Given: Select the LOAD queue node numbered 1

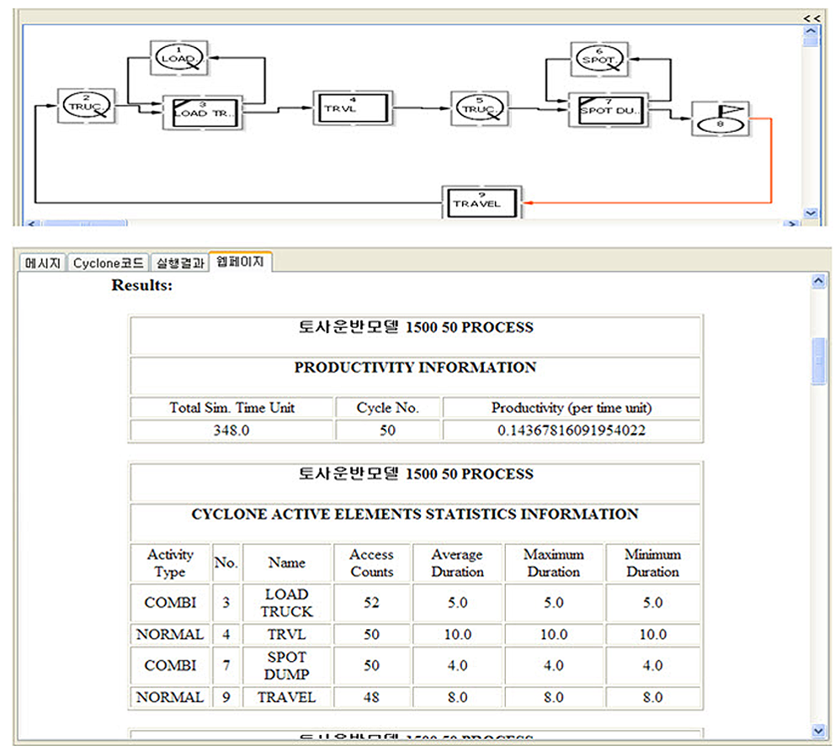Looking at the screenshot, I should pos(179,58).
